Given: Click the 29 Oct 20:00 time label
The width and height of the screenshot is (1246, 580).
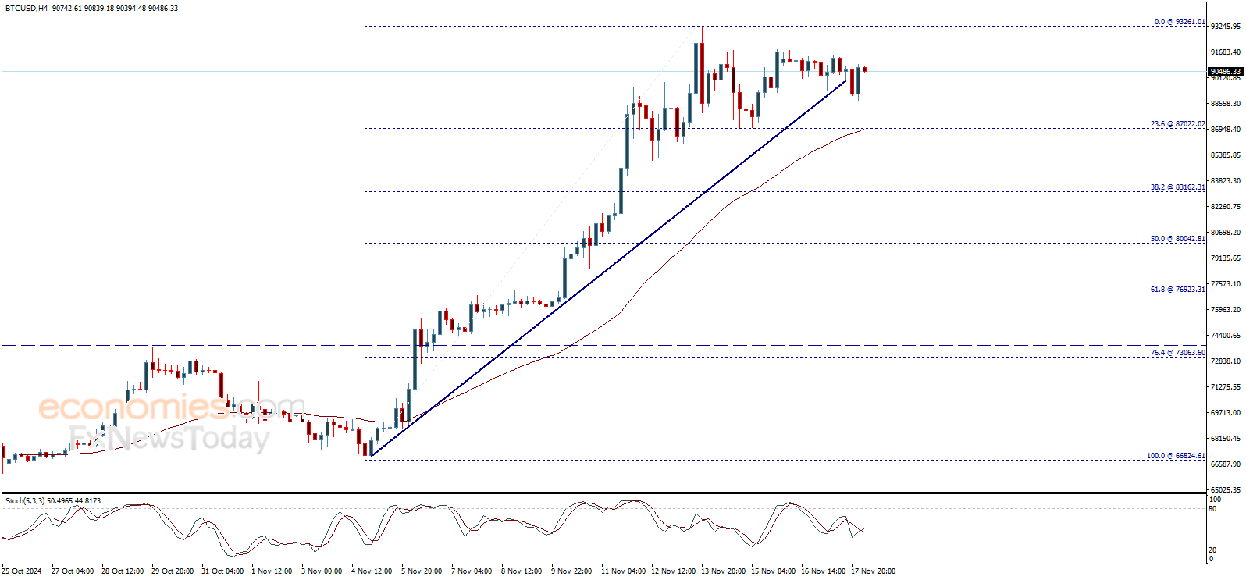Looking at the screenshot, I should pyautogui.click(x=173, y=571).
